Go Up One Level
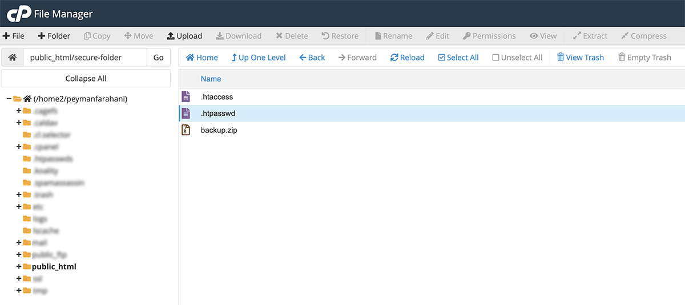This screenshot has width=685, height=305. [x=259, y=58]
